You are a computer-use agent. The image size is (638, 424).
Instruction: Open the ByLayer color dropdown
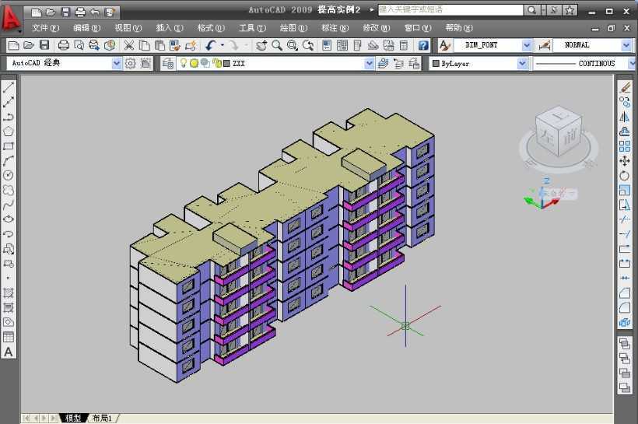pyautogui.click(x=522, y=63)
